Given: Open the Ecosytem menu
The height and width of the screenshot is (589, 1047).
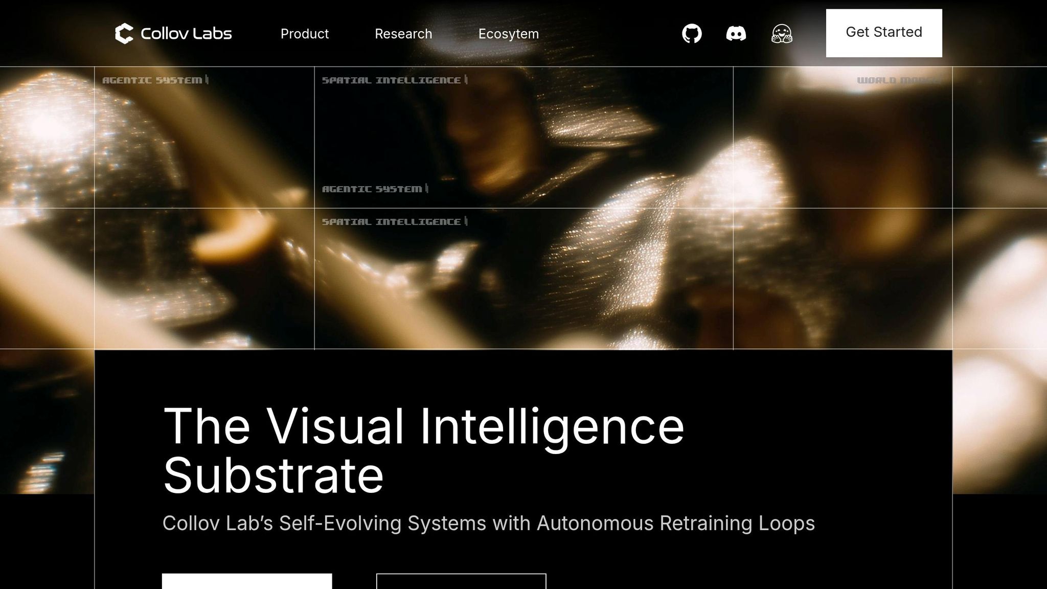Looking at the screenshot, I should (x=508, y=34).
